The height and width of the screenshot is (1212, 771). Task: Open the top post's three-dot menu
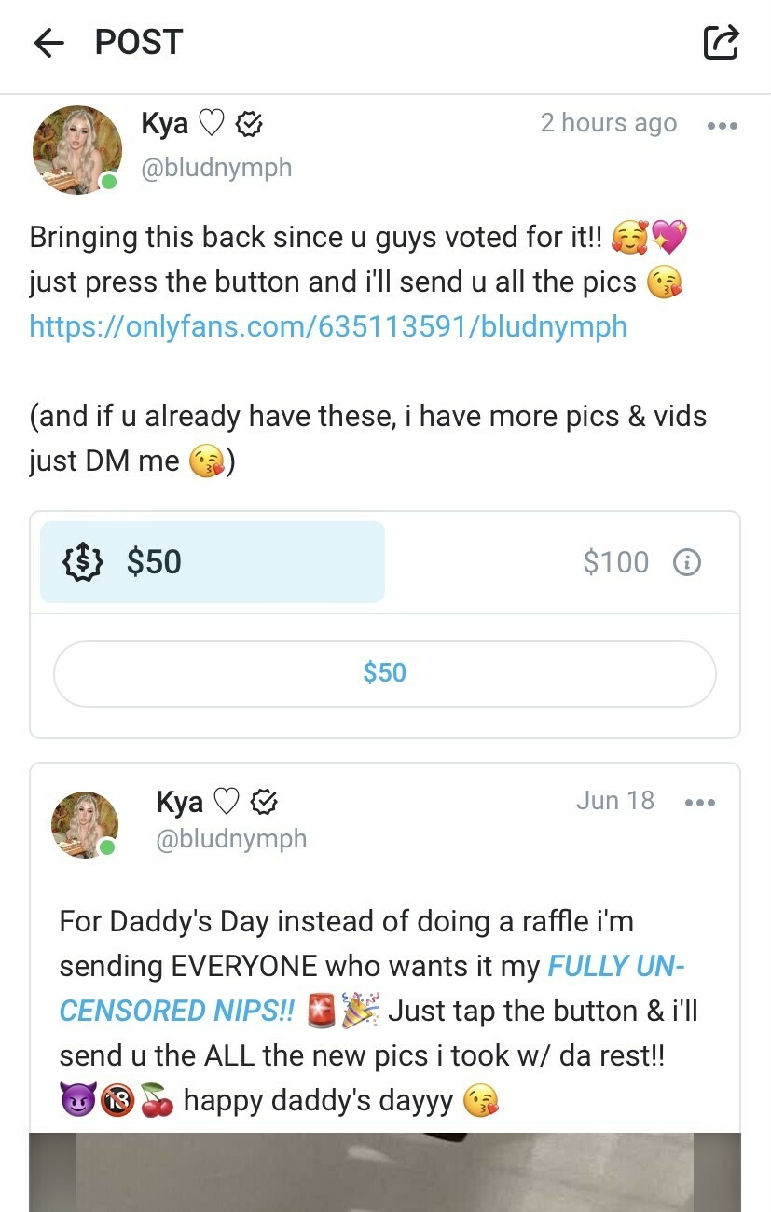click(x=722, y=126)
